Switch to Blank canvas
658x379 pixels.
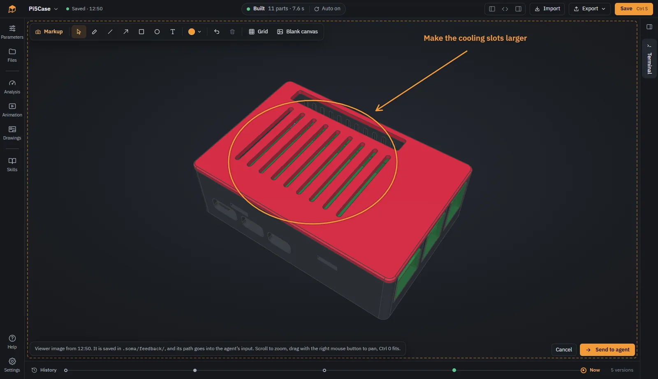(x=297, y=32)
